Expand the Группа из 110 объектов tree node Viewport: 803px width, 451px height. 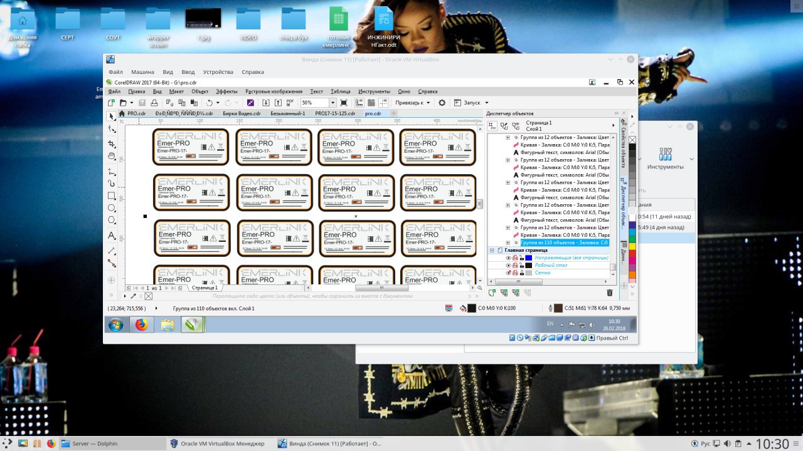(x=508, y=242)
